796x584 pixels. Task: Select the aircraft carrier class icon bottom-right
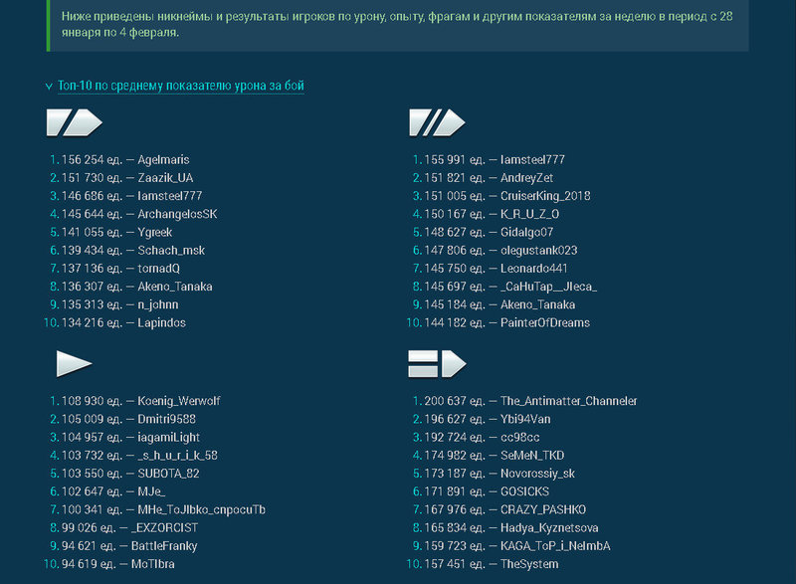point(438,363)
